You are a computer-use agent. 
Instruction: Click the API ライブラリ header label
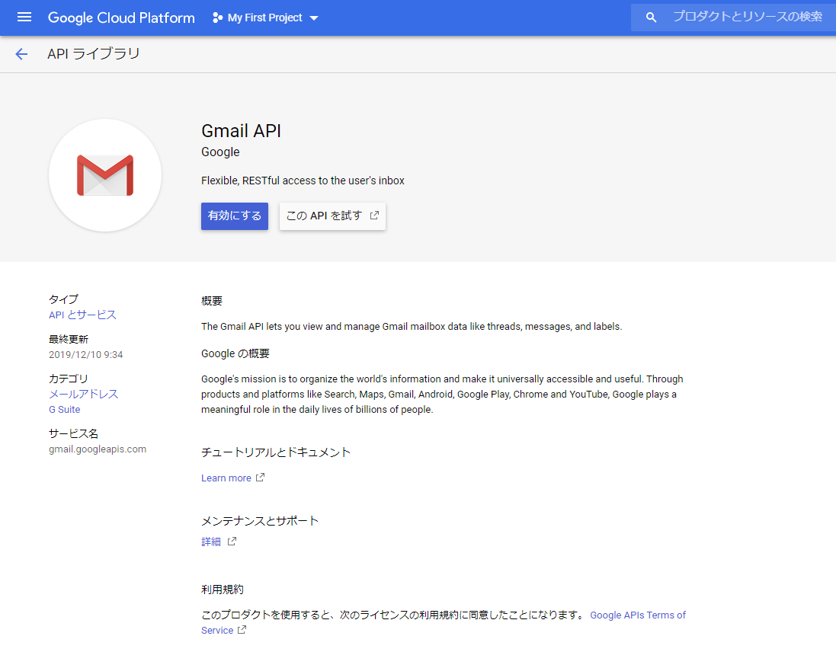tap(94, 54)
